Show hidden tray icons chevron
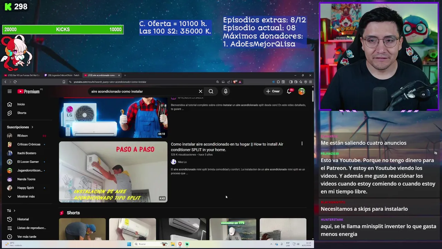Viewport: 442px width, 249px height. pyautogui.click(x=271, y=244)
